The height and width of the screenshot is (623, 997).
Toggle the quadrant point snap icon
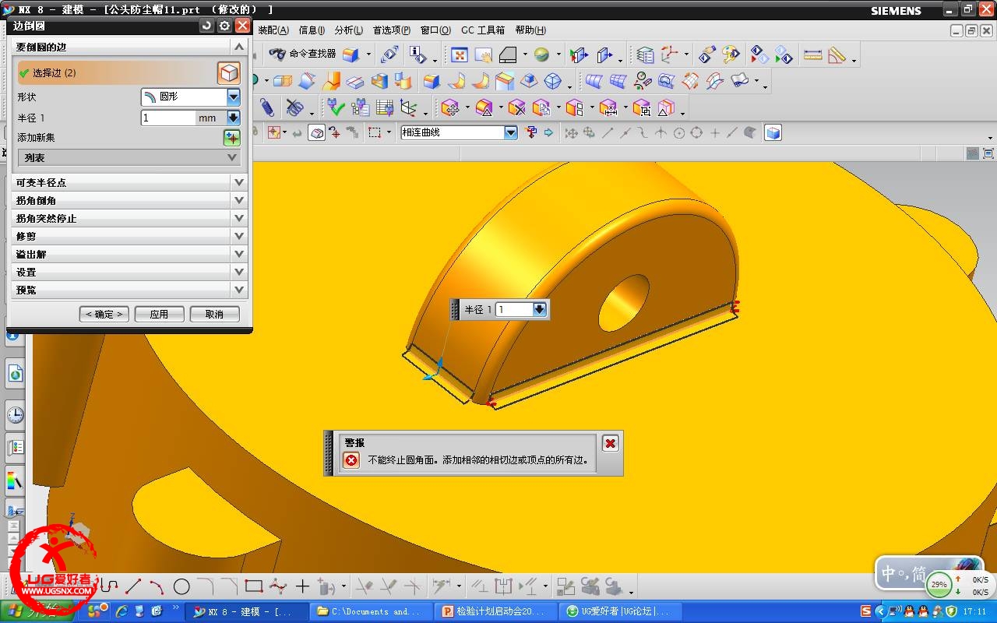pyautogui.click(x=696, y=133)
